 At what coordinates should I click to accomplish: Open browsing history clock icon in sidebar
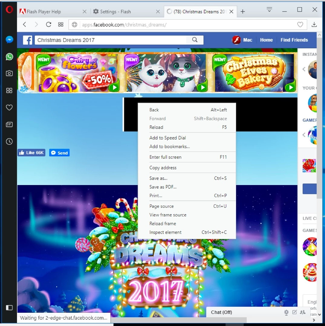coord(9,142)
